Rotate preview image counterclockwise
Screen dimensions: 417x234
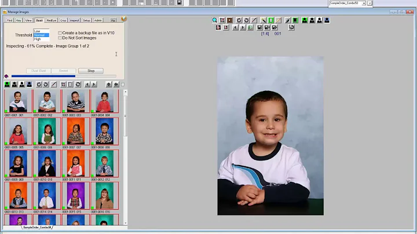247,20
